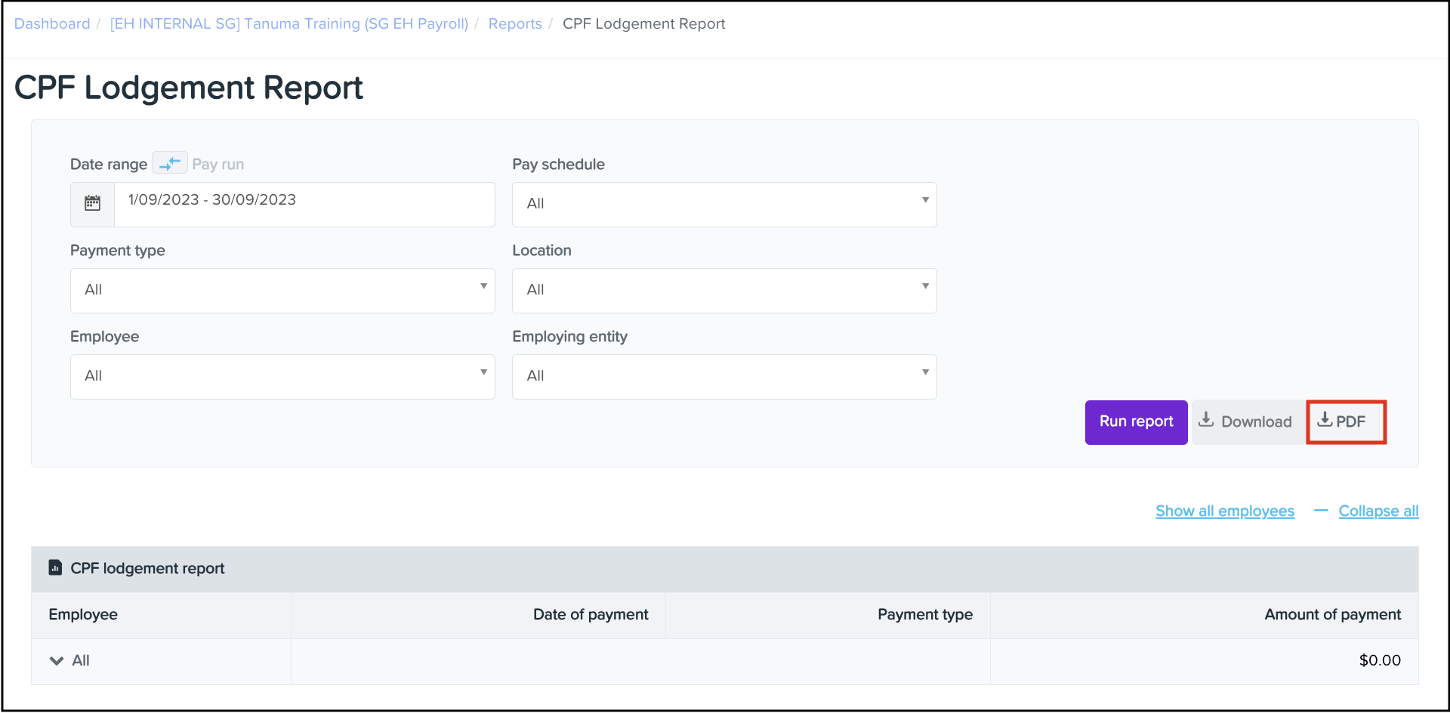Click the calendar icon beside date range

pos(92,204)
